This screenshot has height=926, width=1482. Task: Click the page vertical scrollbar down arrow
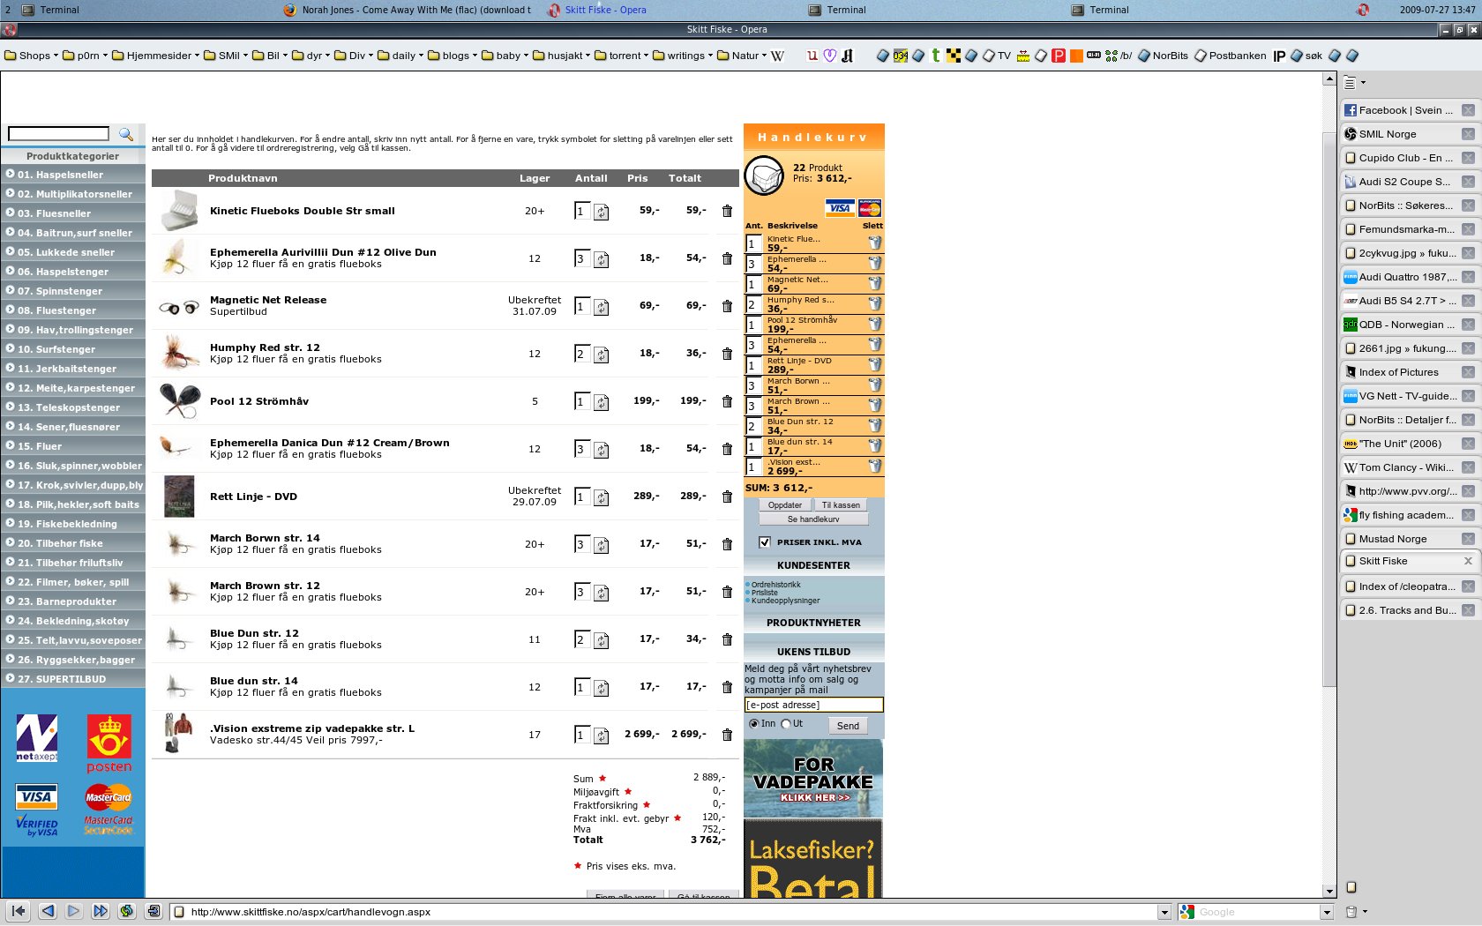click(1329, 892)
